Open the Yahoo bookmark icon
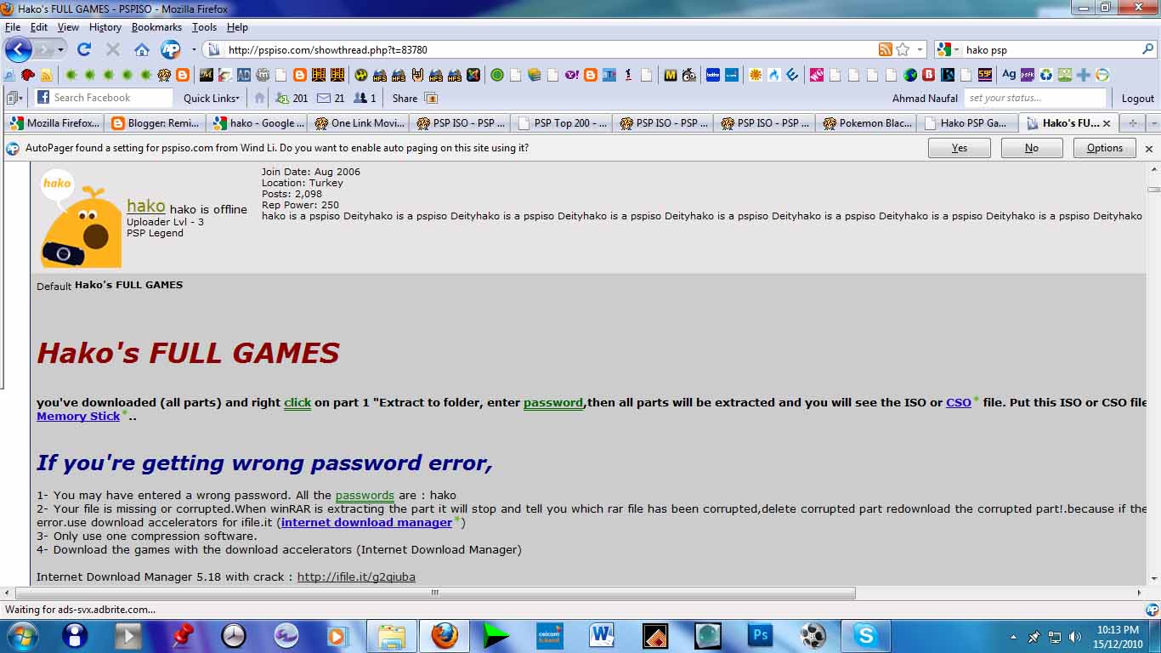This screenshot has width=1161, height=653. [x=572, y=75]
